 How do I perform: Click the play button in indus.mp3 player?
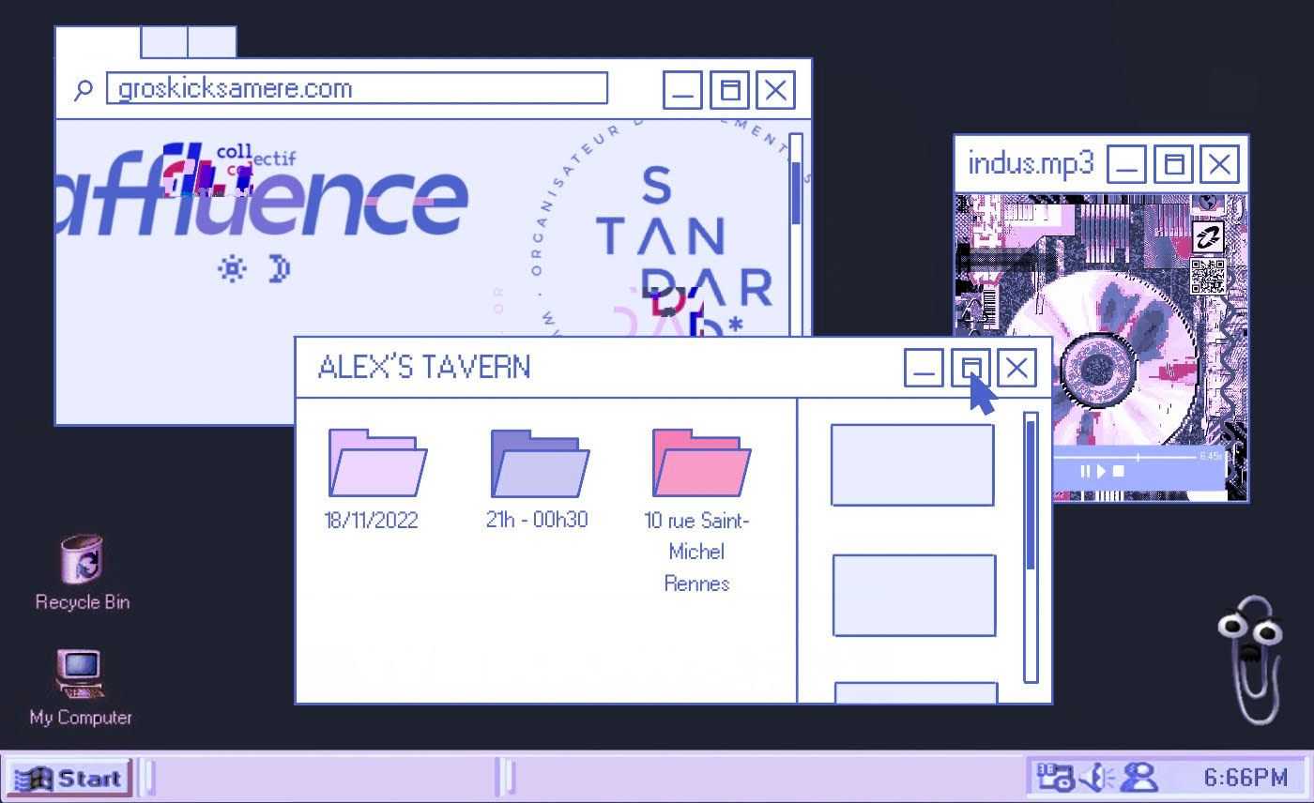(1102, 471)
